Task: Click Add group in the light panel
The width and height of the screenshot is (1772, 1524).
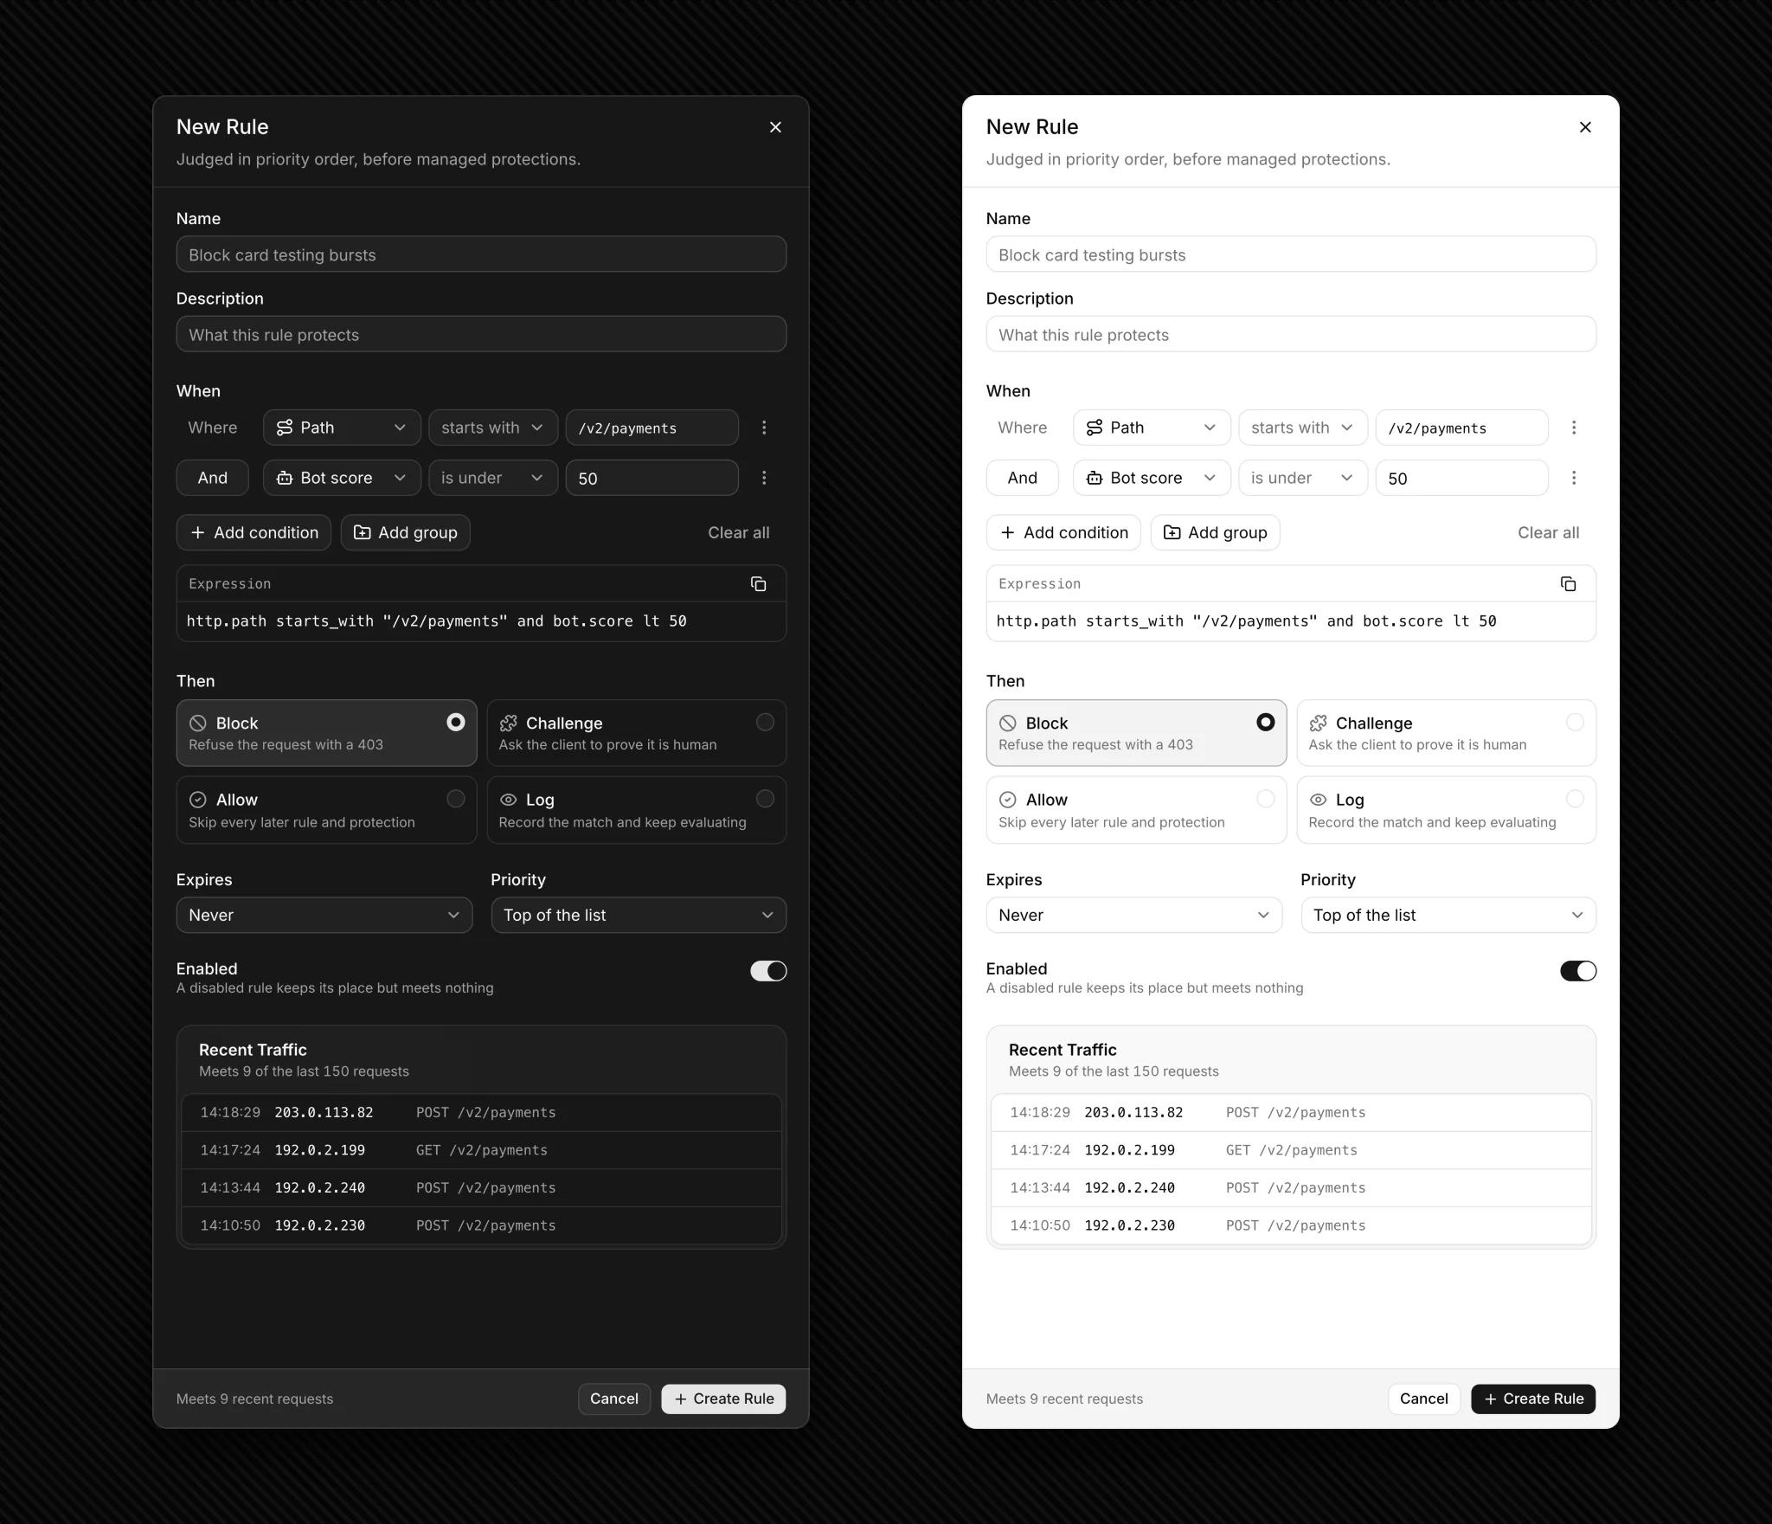Action: [1215, 532]
